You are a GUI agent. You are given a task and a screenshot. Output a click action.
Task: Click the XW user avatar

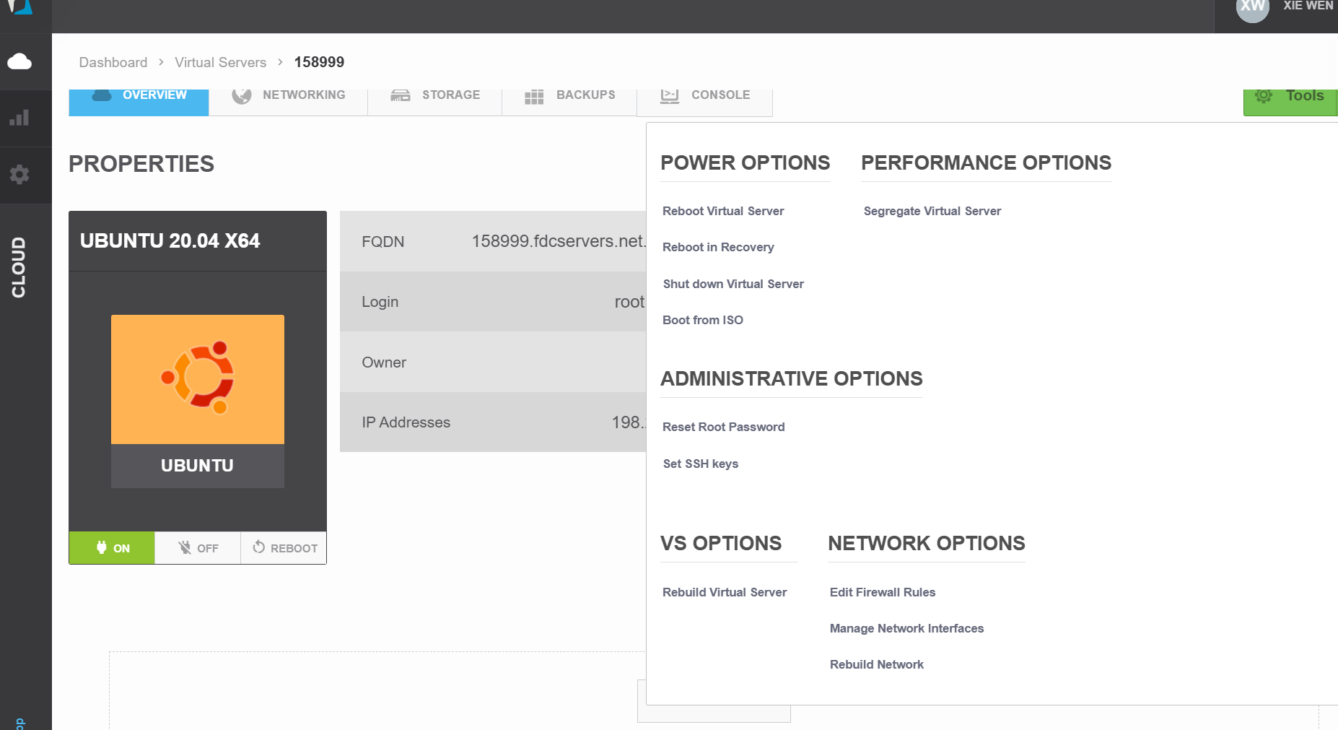pos(1252,7)
